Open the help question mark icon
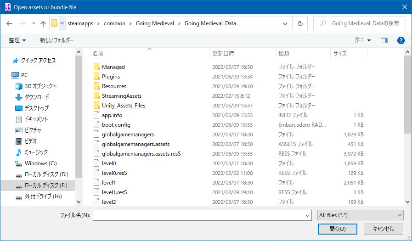Image resolution: width=412 pixels, height=241 pixels. 401,40
